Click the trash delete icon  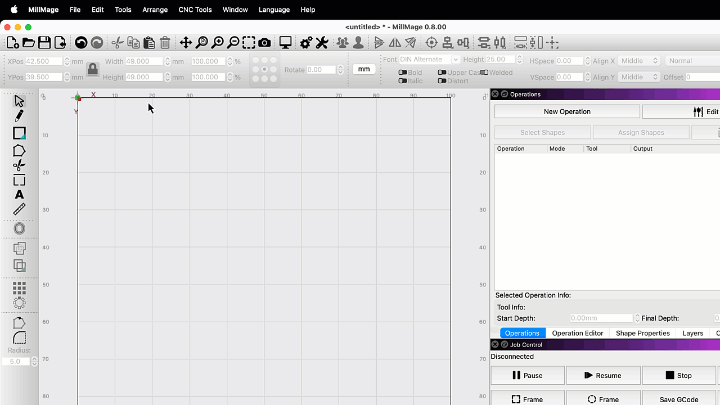[165, 43]
